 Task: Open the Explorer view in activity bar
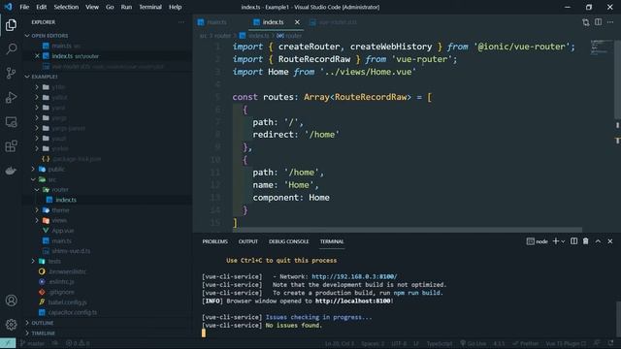pos(11,25)
